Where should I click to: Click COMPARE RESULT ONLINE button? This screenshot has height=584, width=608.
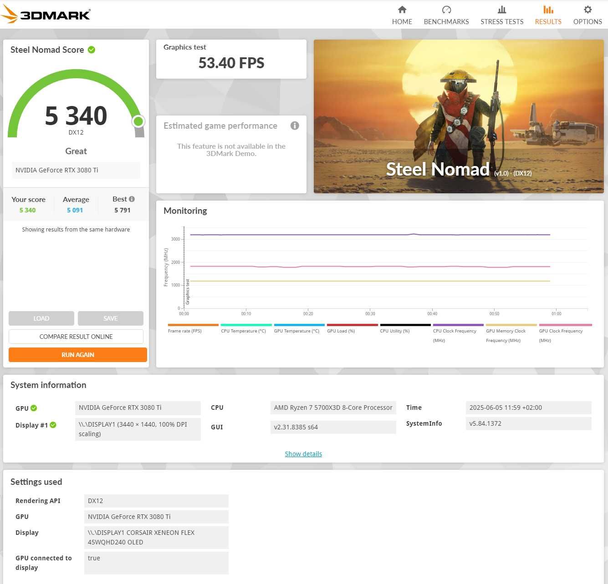(x=76, y=337)
